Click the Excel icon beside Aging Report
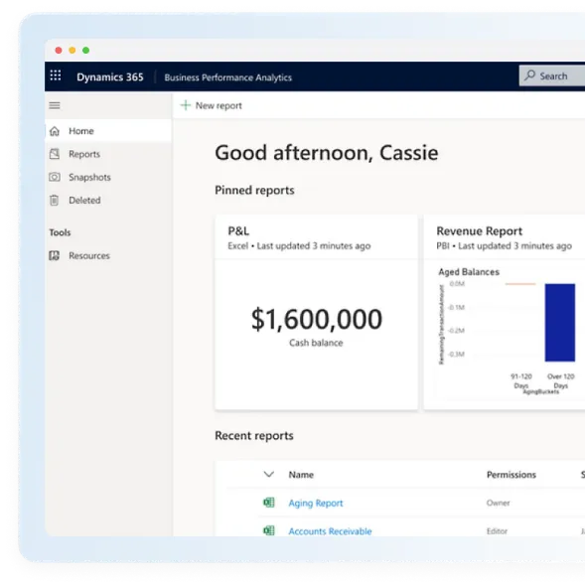 [269, 503]
